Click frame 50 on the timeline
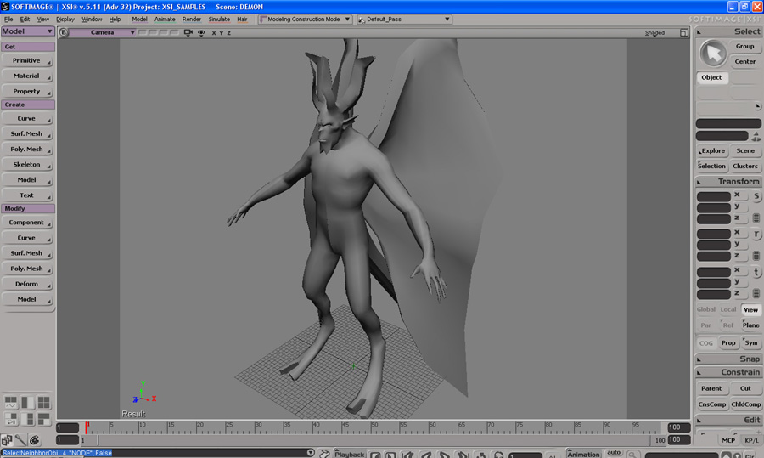 pos(373,427)
